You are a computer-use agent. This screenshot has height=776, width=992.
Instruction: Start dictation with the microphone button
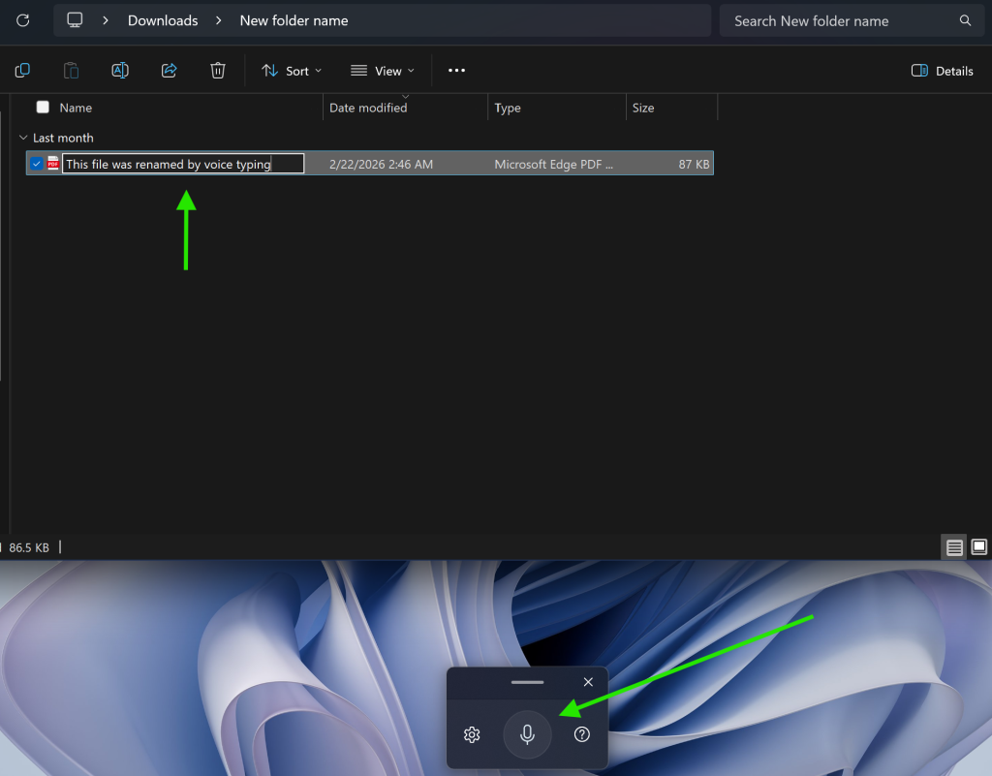click(527, 734)
